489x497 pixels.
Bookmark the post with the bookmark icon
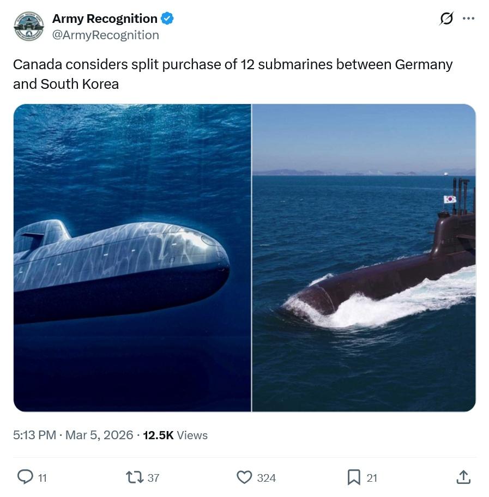354,477
